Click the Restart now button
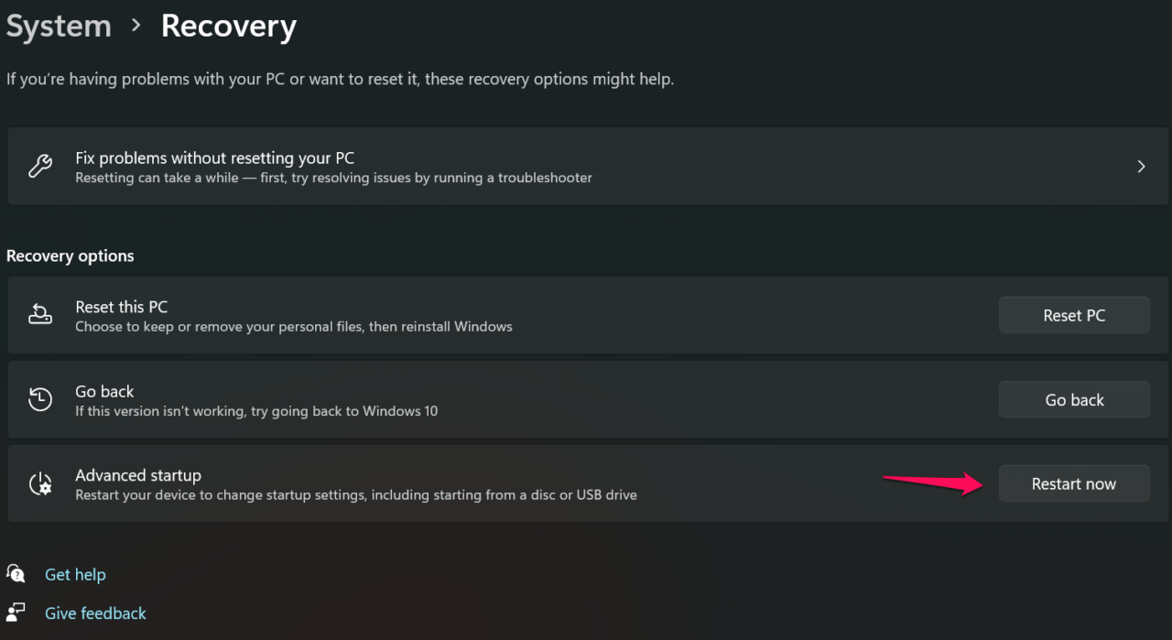The image size is (1172, 640). click(x=1073, y=484)
